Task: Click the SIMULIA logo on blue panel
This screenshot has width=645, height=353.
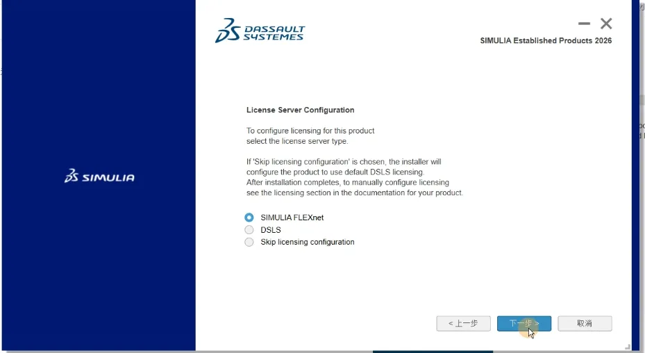Action: point(99,176)
